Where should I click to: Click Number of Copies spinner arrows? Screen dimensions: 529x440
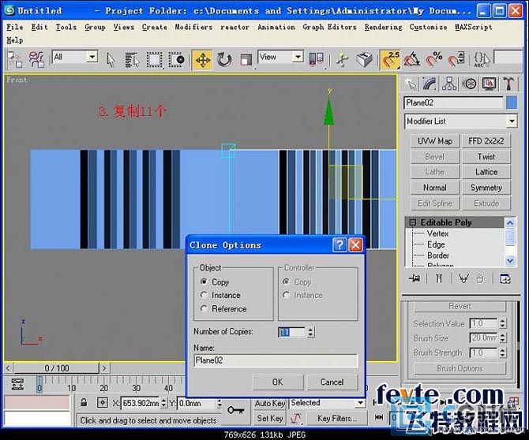tap(311, 332)
